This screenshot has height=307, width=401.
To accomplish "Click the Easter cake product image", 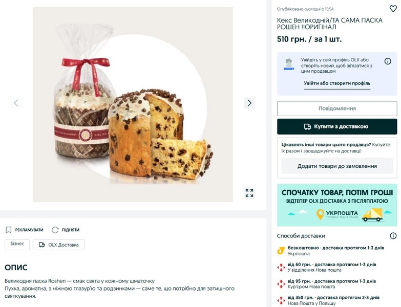I will point(133,104).
